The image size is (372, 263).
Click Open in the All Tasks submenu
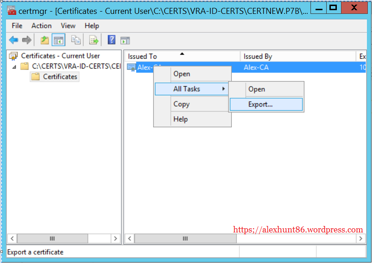[x=256, y=89]
